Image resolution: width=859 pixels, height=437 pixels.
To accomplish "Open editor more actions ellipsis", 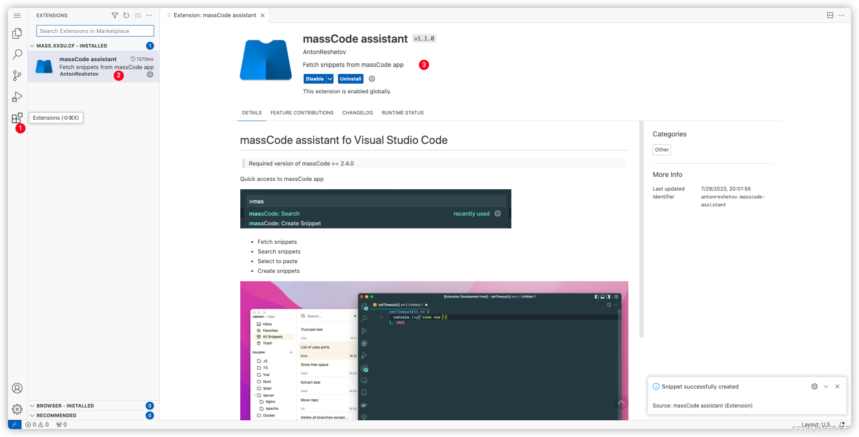I will 841,15.
